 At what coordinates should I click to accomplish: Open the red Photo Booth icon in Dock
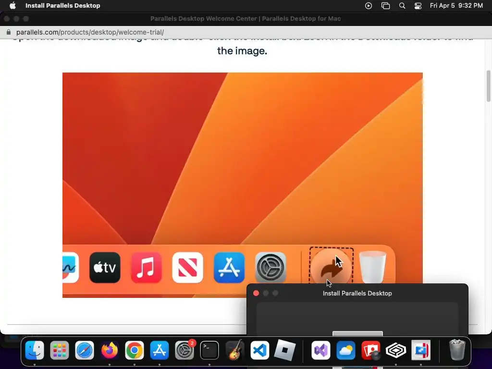coord(371,350)
